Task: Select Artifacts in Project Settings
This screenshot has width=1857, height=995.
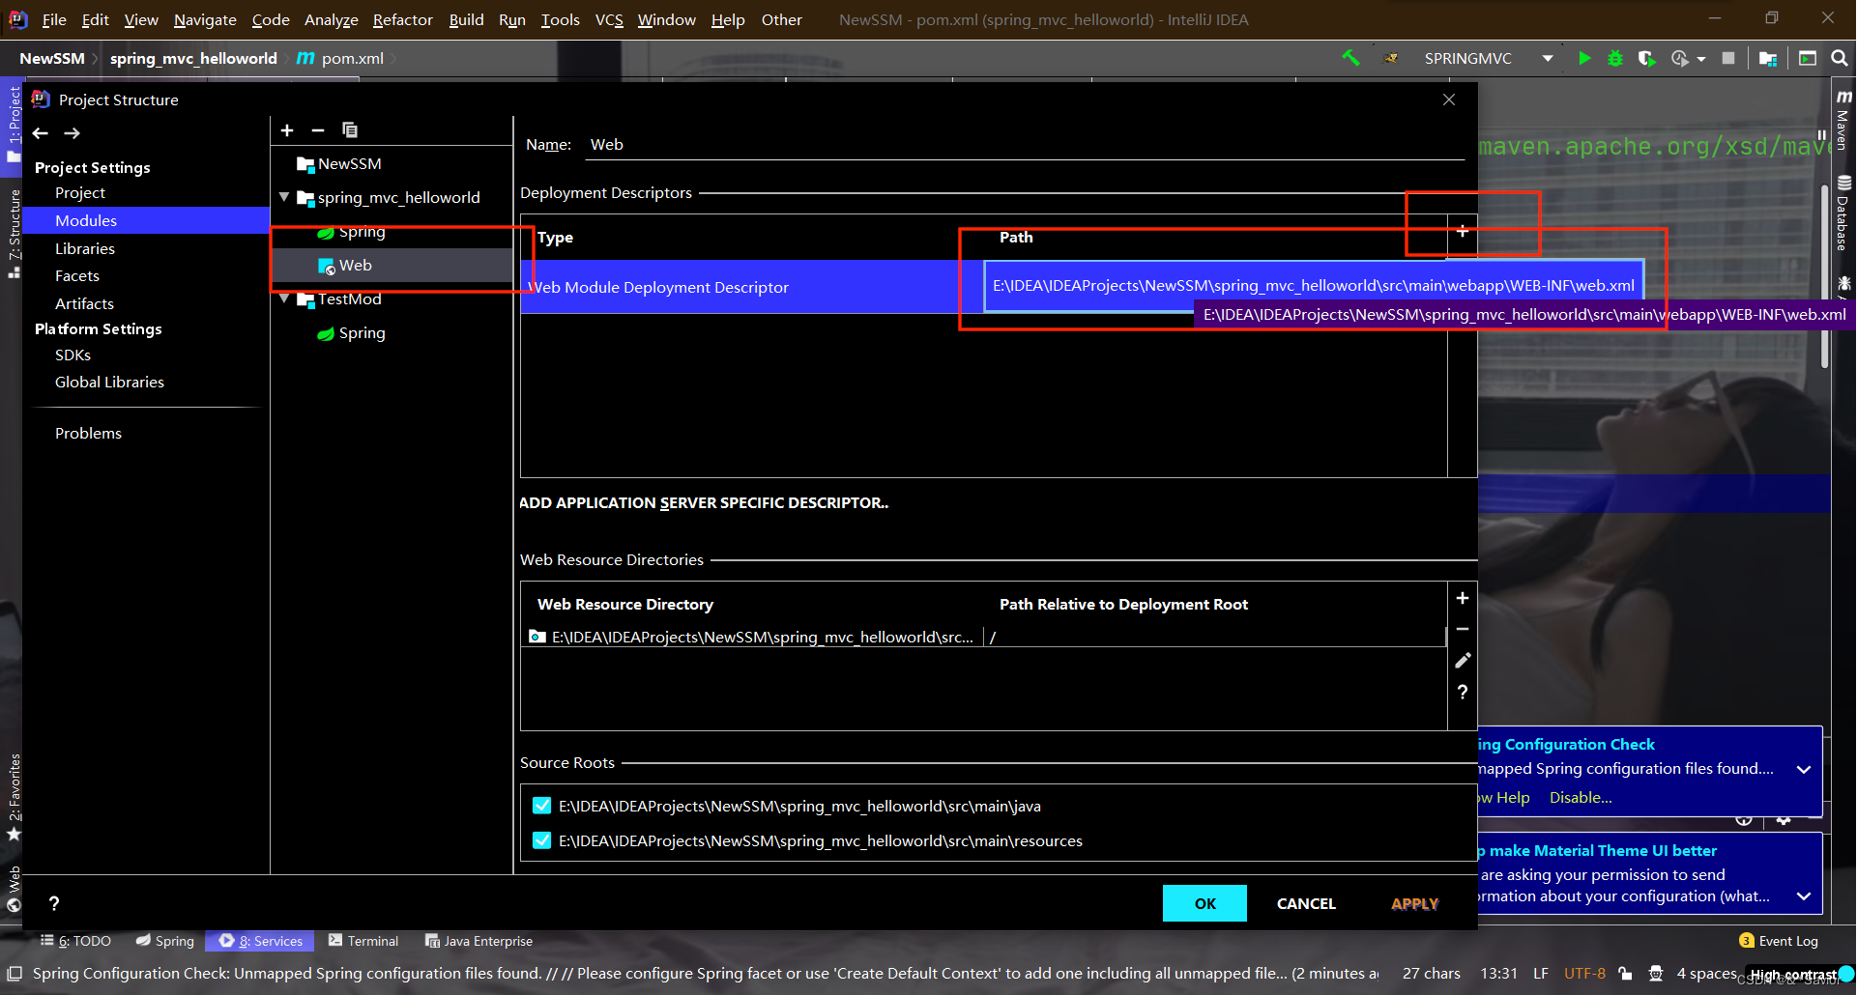Action: 84,303
